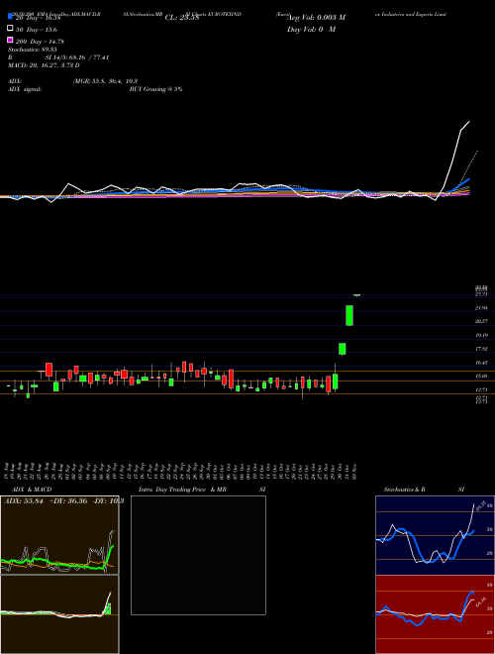The image size is (495, 654).
Task: Click the 'MACD: 20, 16.27, 3.73 D' reading
Action: (44, 65)
